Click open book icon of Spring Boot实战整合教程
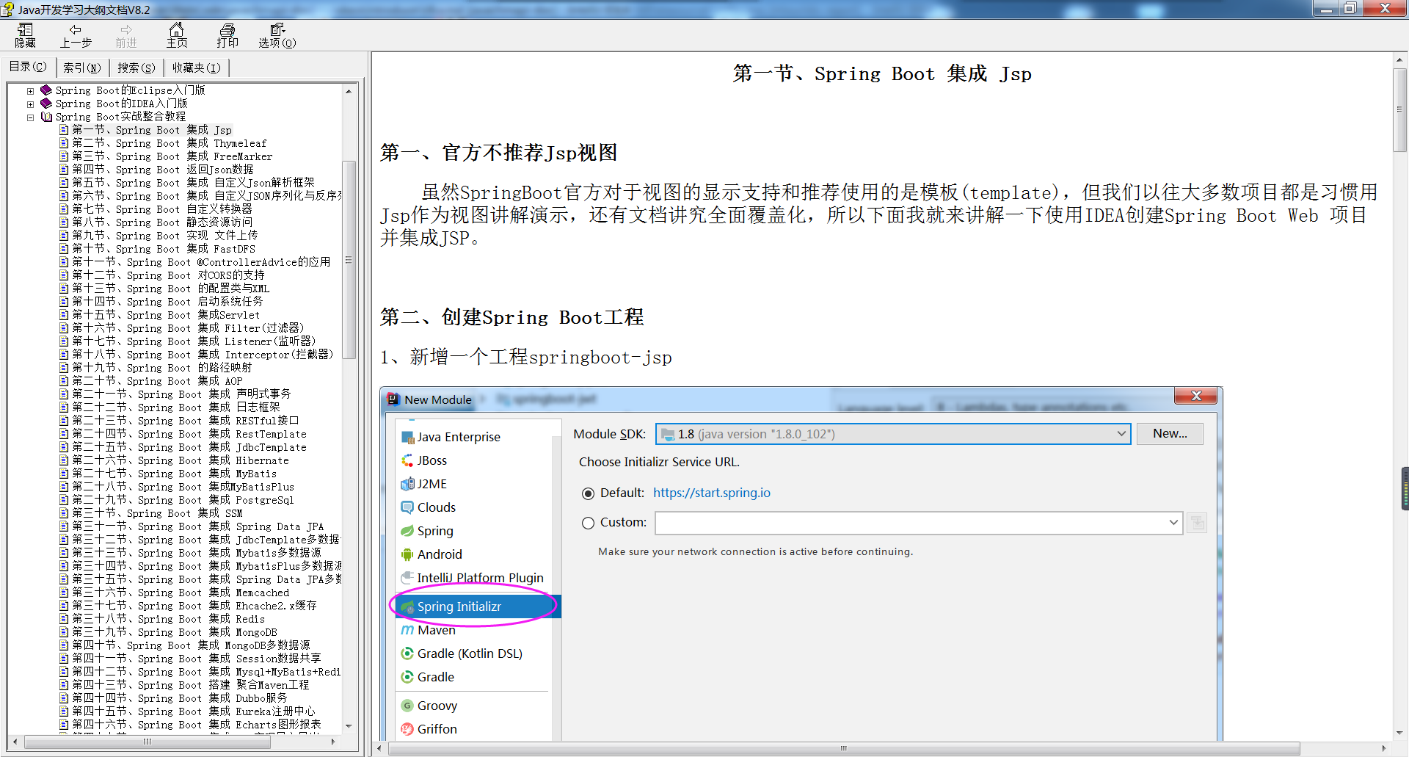The image size is (1409, 757). [46, 117]
